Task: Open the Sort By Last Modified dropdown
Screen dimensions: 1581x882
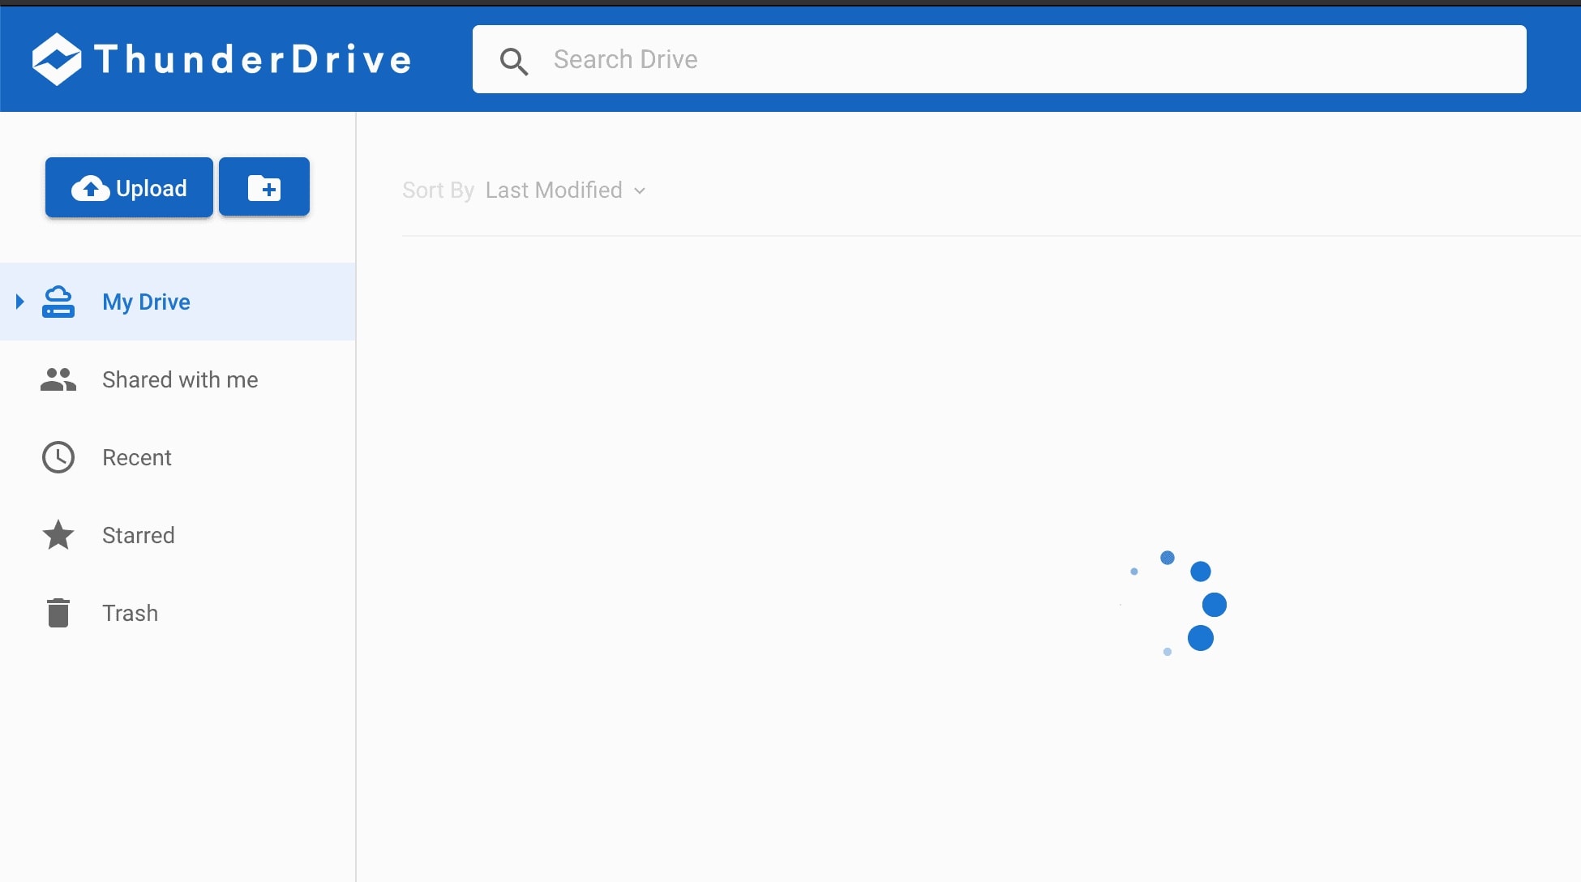Action: point(525,190)
